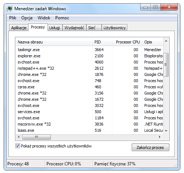Minimize the Menedżer zadań window
The height and width of the screenshot is (173, 184).
pos(146,7)
